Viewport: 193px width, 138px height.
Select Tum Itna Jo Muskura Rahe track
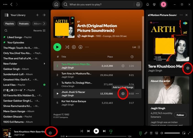pos(97,75)
